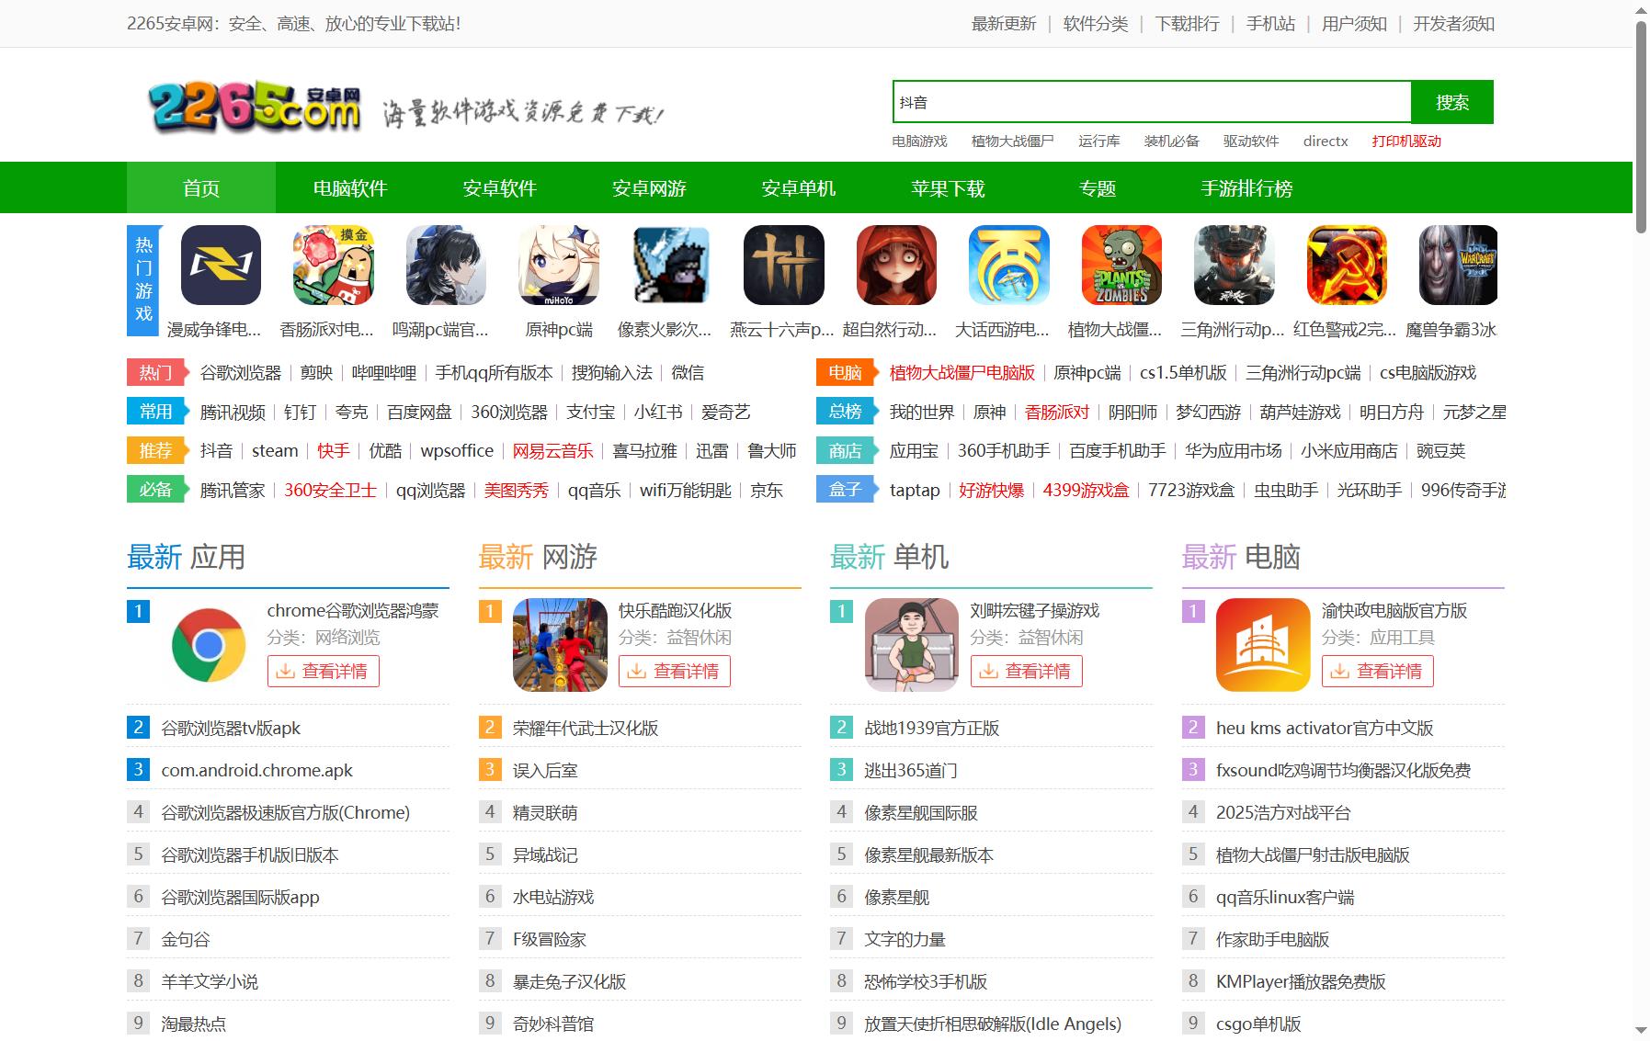Click the 快乐酷跑汉化版 game thumbnail
Viewport: 1650px width, 1041px height.
(560, 645)
